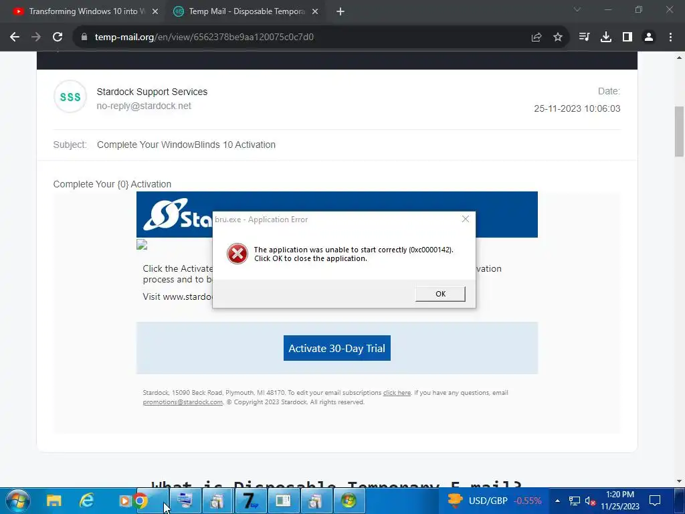Screen dimensions: 685x514
Task: Launch Internet Explorer from the taskbar
Action: tap(87, 501)
